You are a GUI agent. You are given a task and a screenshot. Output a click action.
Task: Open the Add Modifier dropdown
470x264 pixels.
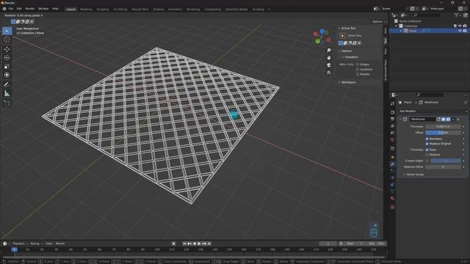point(433,111)
